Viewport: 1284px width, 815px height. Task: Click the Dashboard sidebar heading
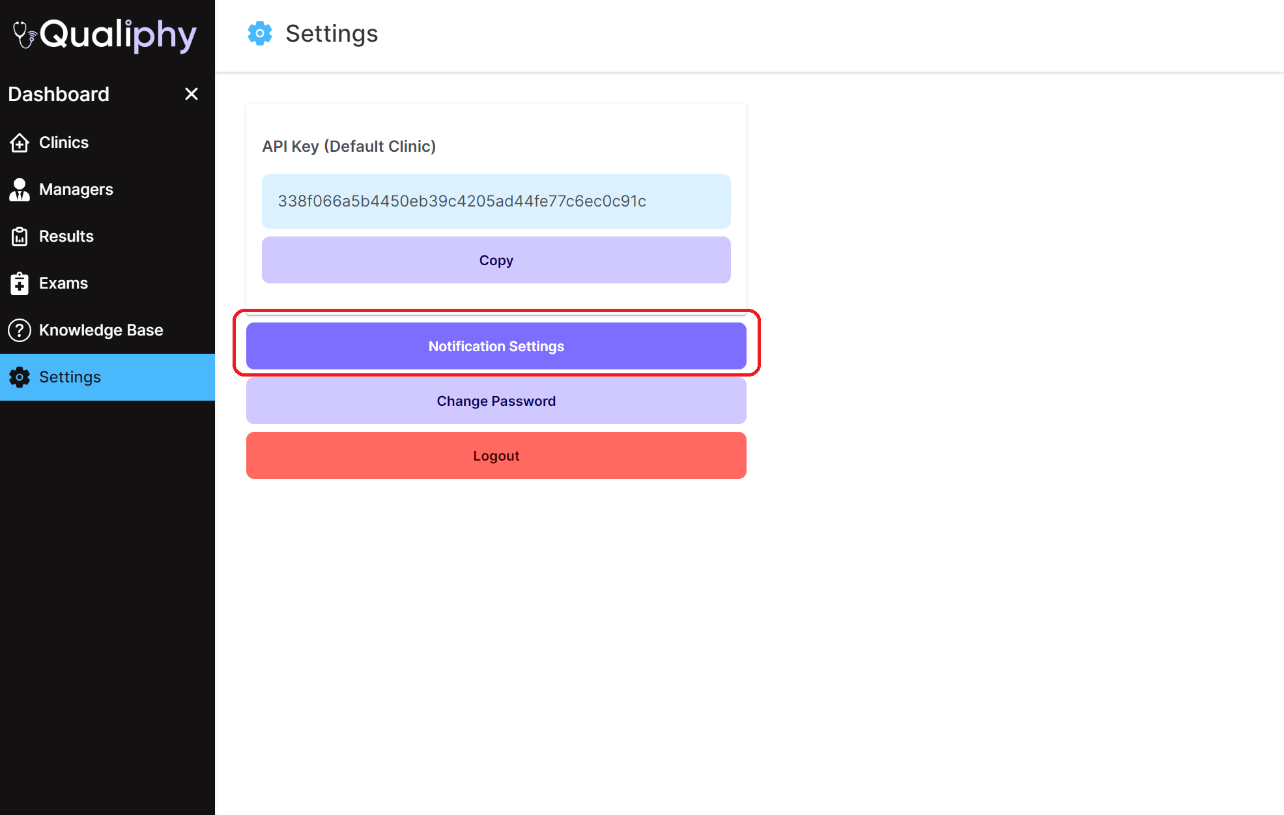59,94
